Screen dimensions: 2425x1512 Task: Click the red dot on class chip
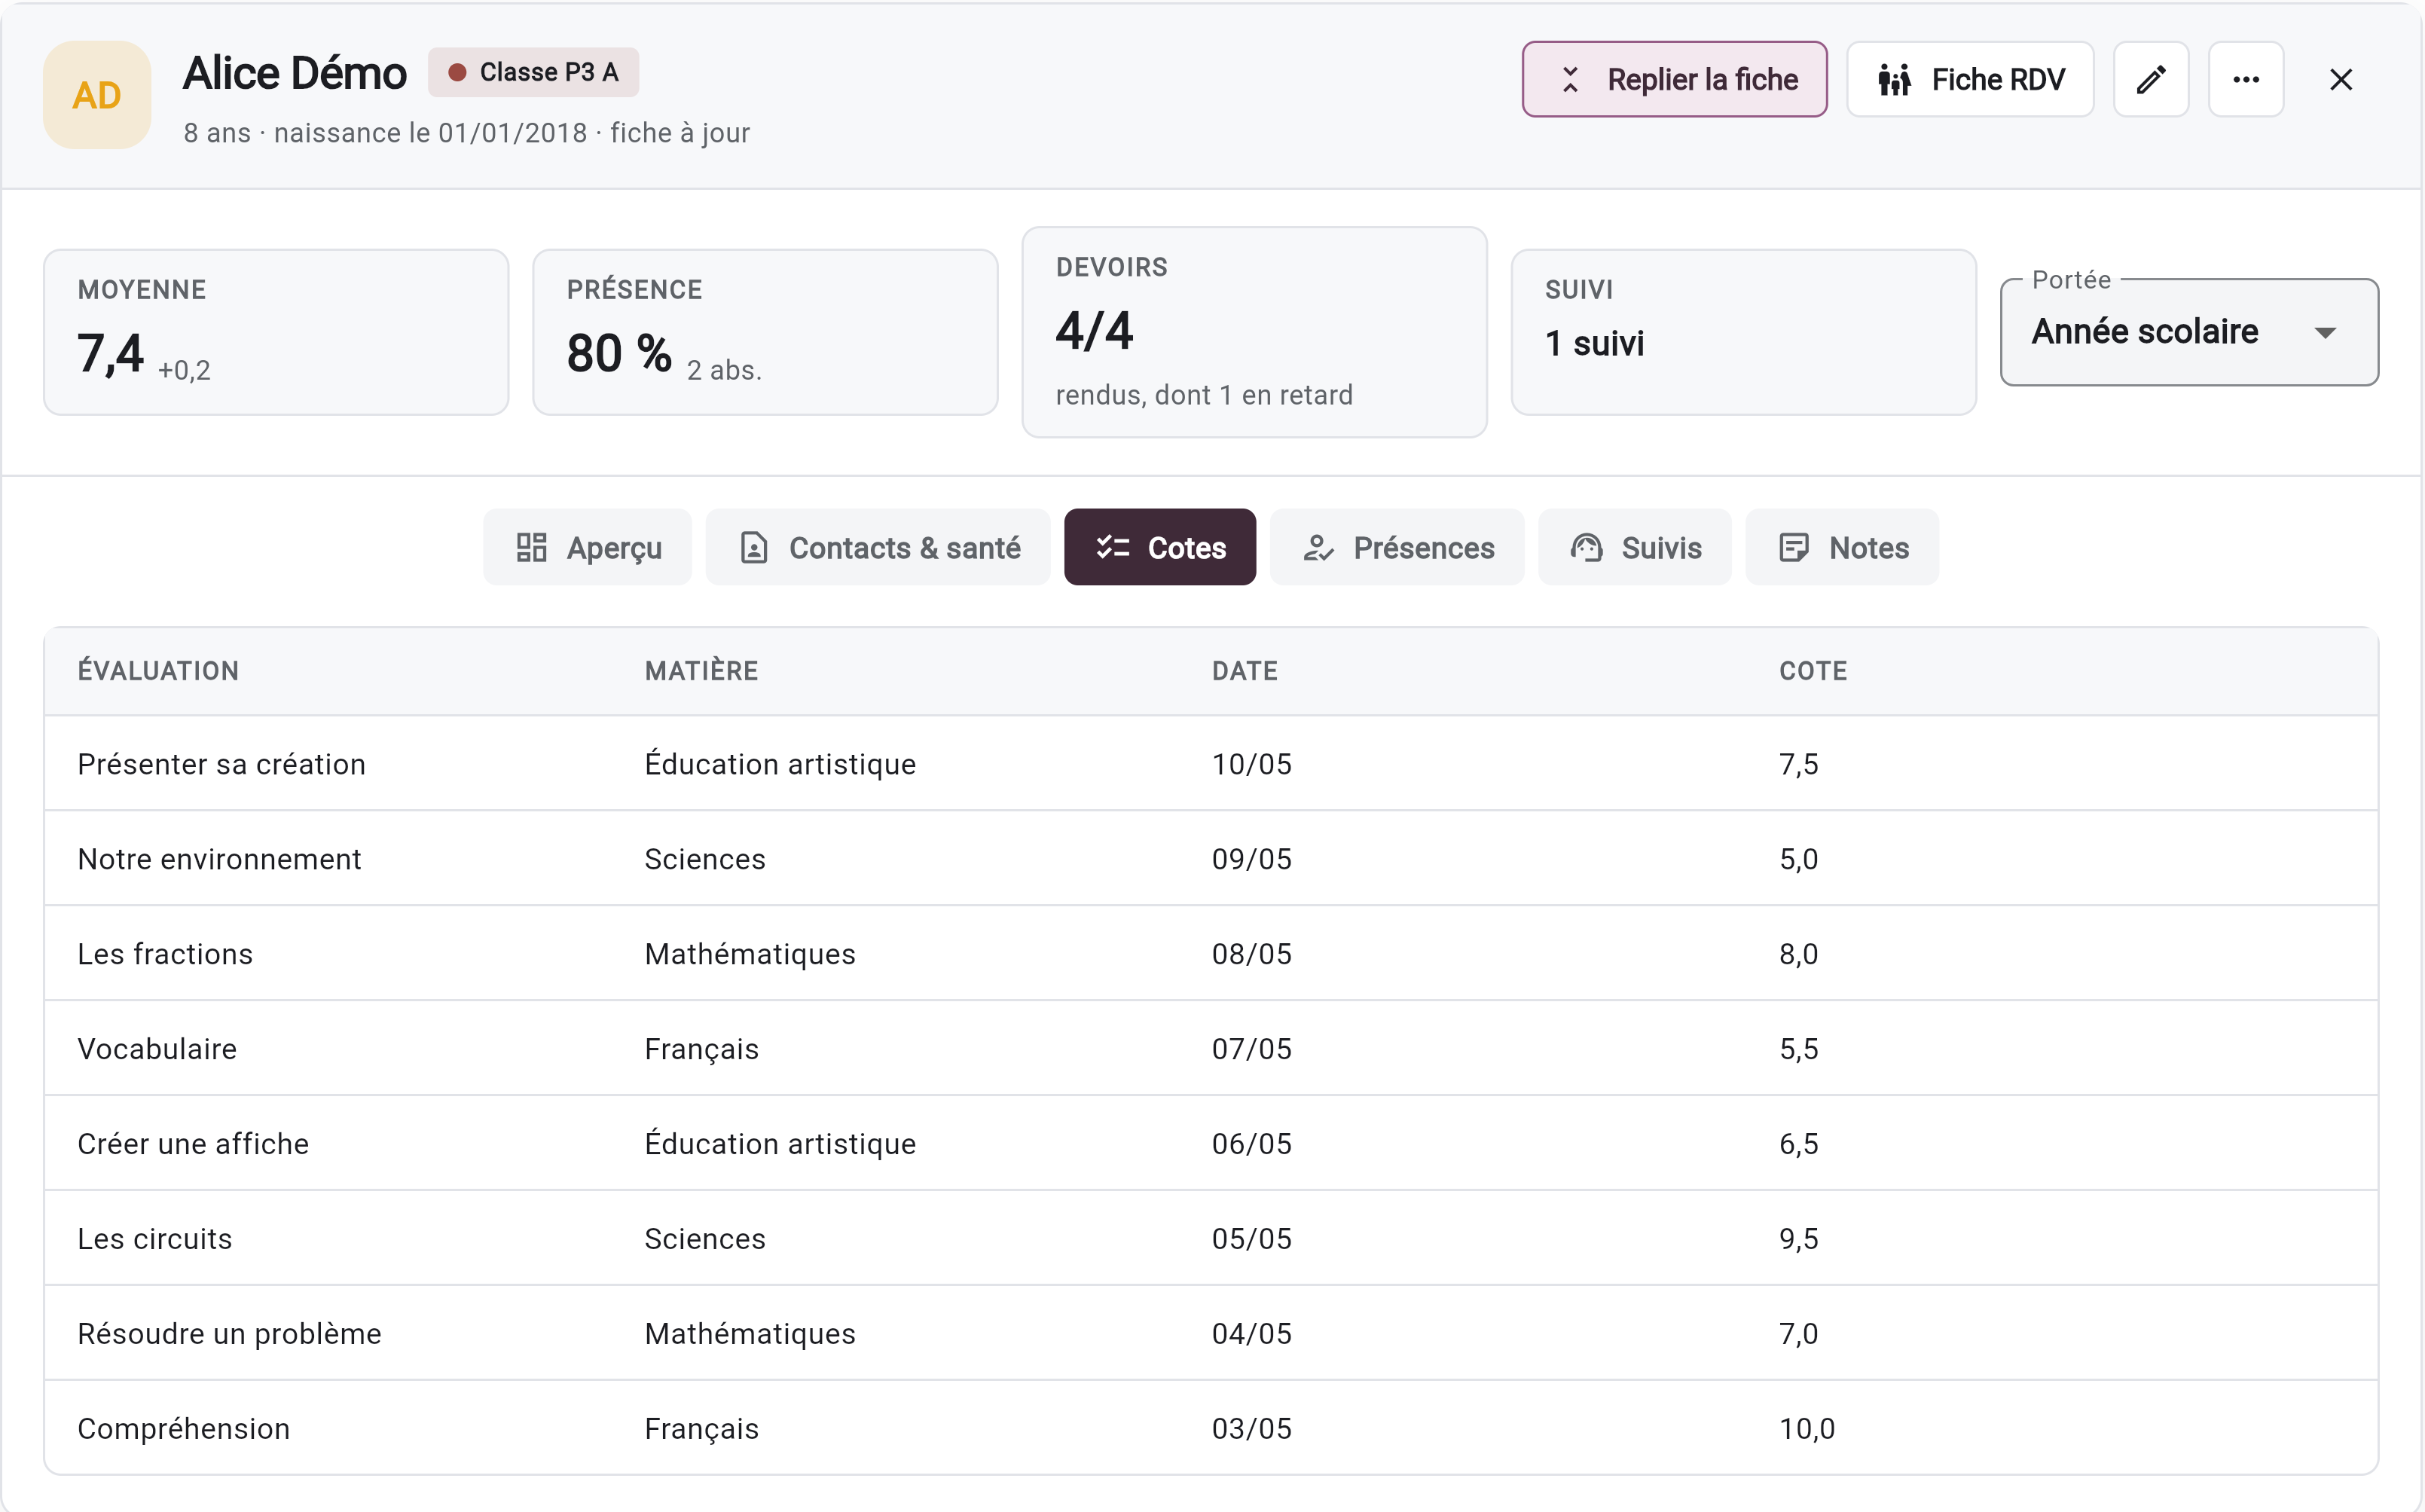point(457,72)
